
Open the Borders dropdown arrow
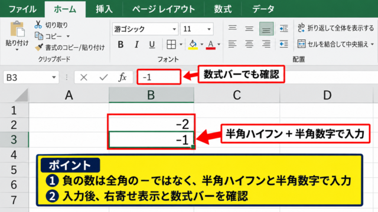[181, 45]
